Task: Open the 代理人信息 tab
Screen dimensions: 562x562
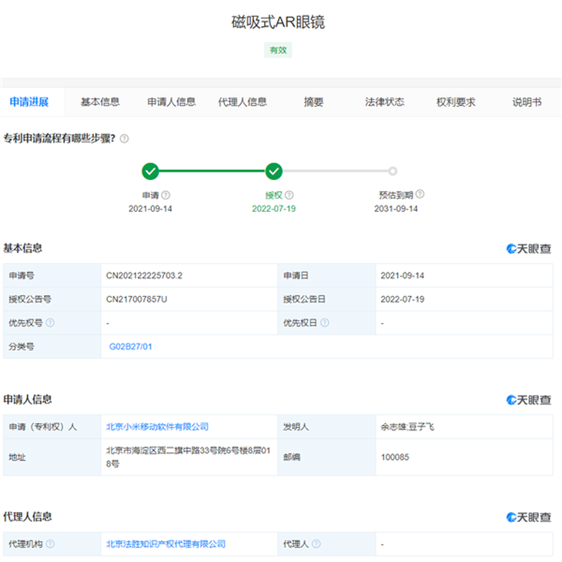Action: [x=243, y=102]
